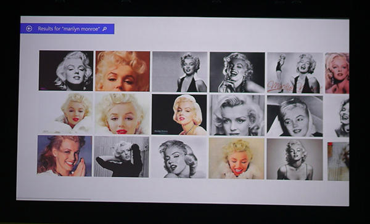Click the back arrow icon

click(29, 28)
